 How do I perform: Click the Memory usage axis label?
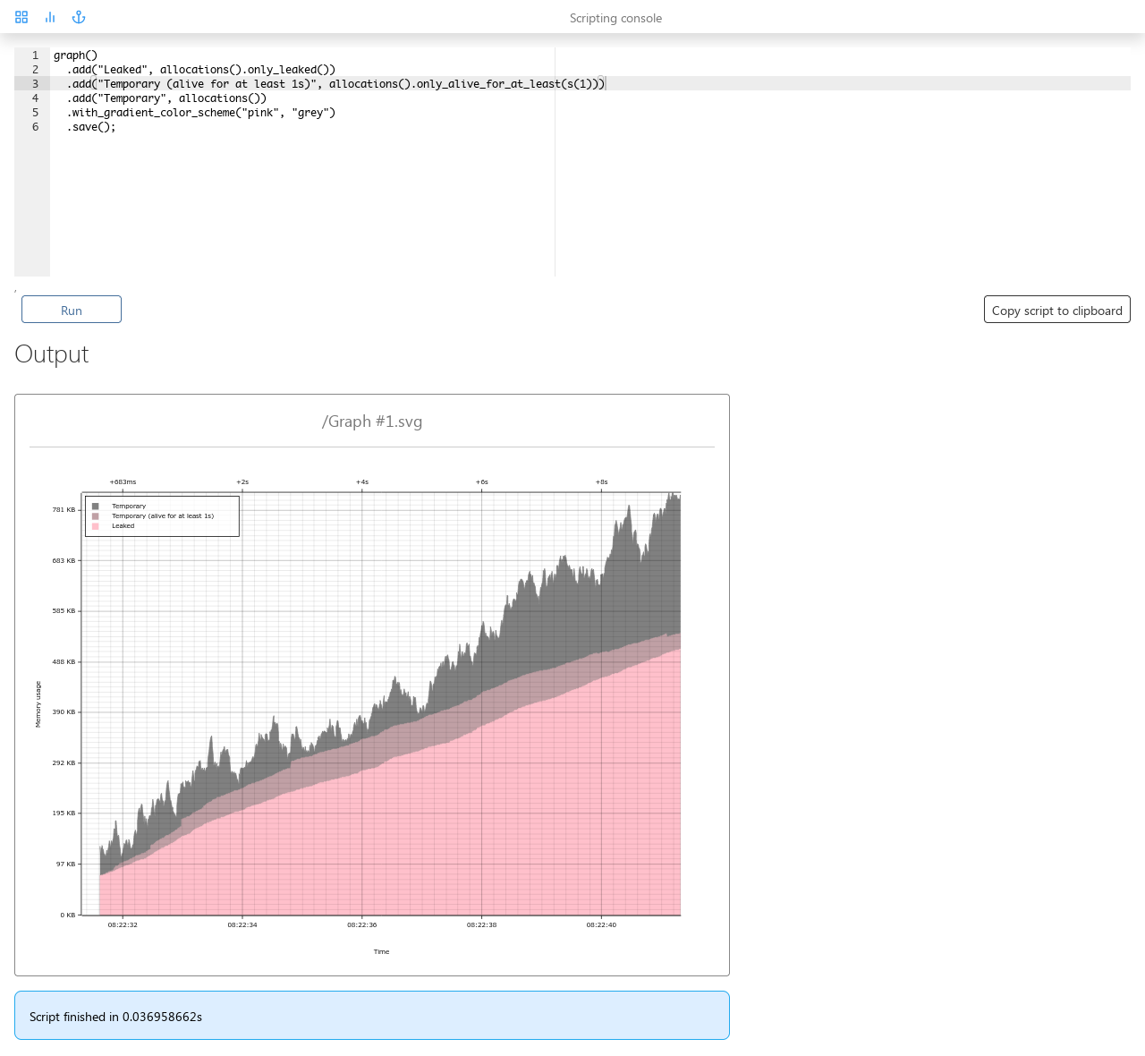38,704
